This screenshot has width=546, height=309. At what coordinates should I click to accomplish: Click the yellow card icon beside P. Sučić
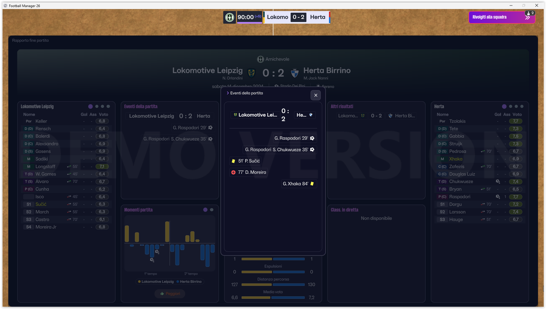pyautogui.click(x=233, y=161)
